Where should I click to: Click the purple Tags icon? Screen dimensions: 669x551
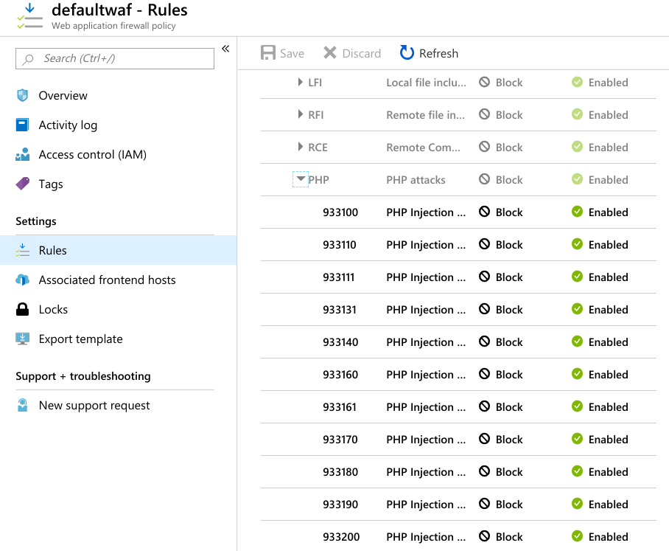point(23,184)
